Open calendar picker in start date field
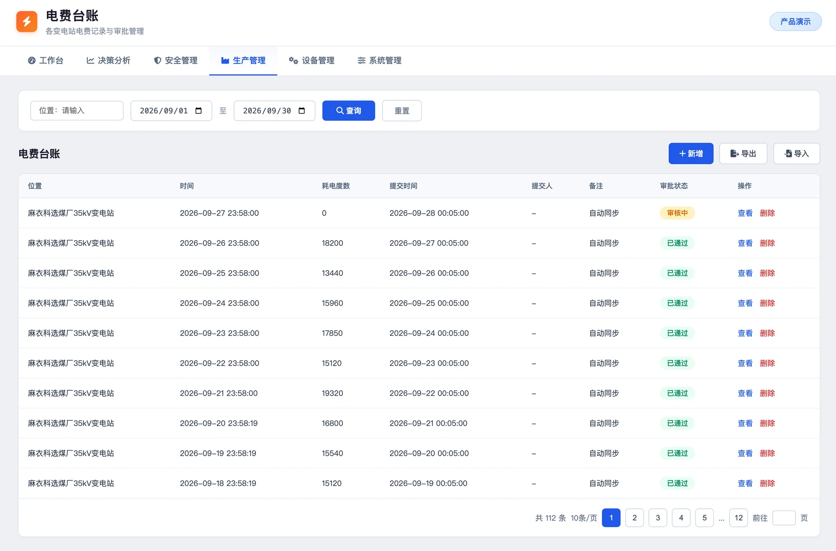 [x=199, y=111]
